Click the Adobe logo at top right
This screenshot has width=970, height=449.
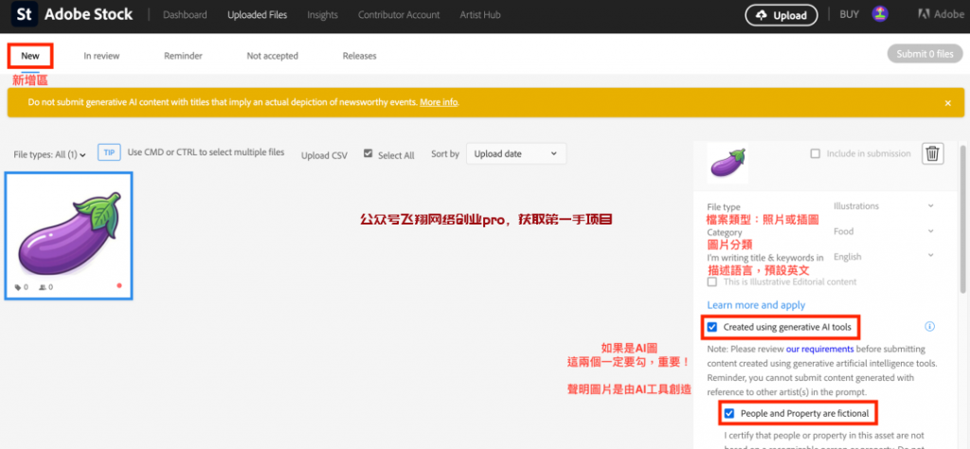941,14
